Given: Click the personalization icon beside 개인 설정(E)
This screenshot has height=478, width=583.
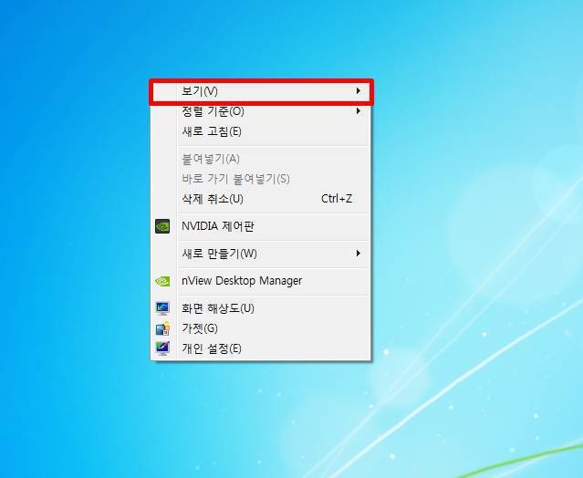Looking at the screenshot, I should (x=162, y=348).
